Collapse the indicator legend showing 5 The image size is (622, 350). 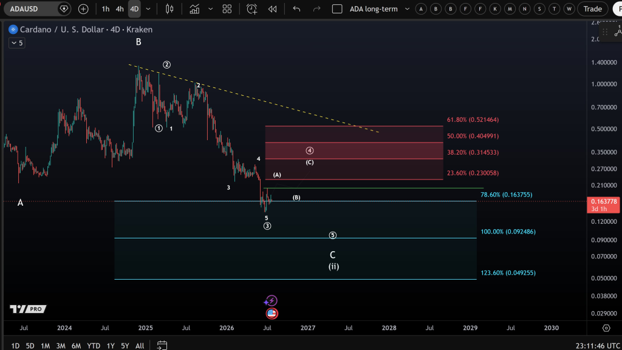pos(17,42)
